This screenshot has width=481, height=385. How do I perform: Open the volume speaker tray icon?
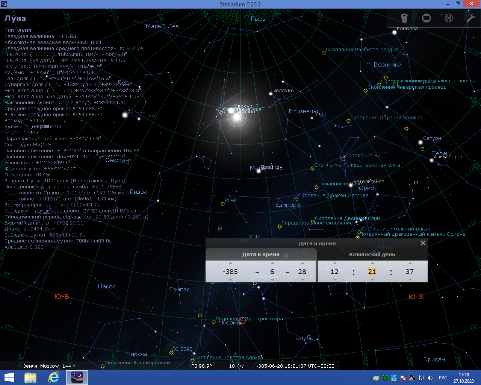pyautogui.click(x=430, y=378)
